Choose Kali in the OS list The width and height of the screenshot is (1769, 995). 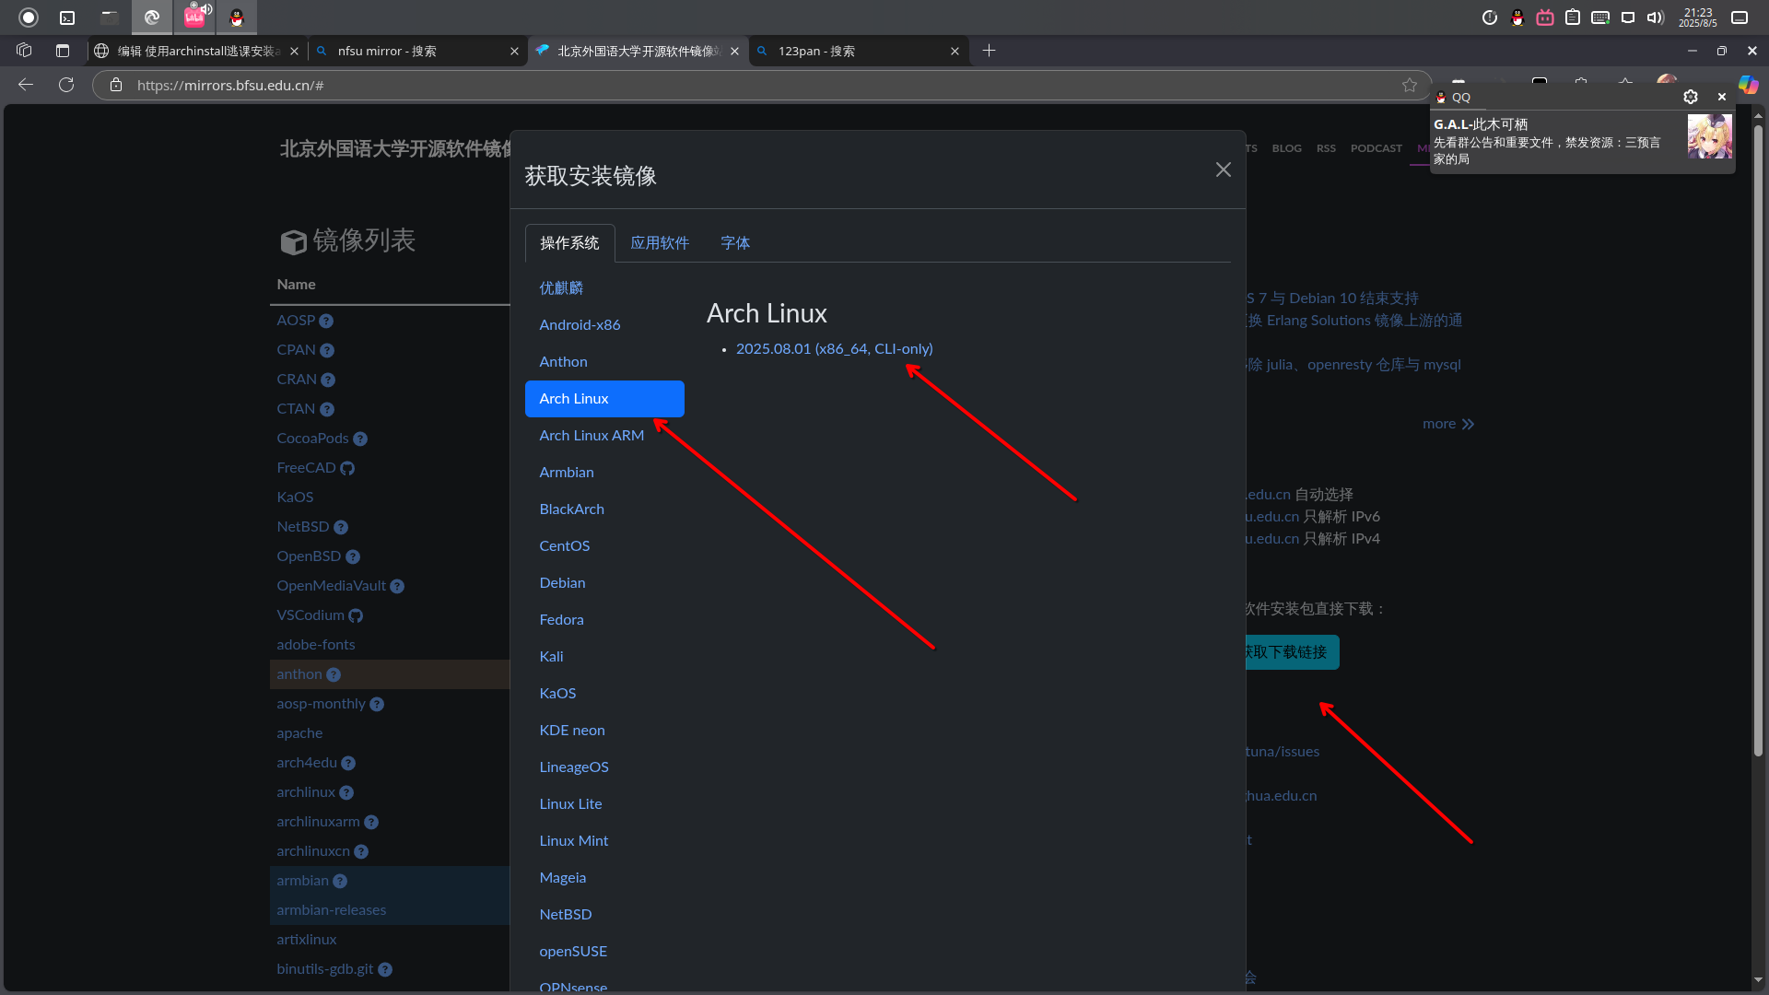604,657
